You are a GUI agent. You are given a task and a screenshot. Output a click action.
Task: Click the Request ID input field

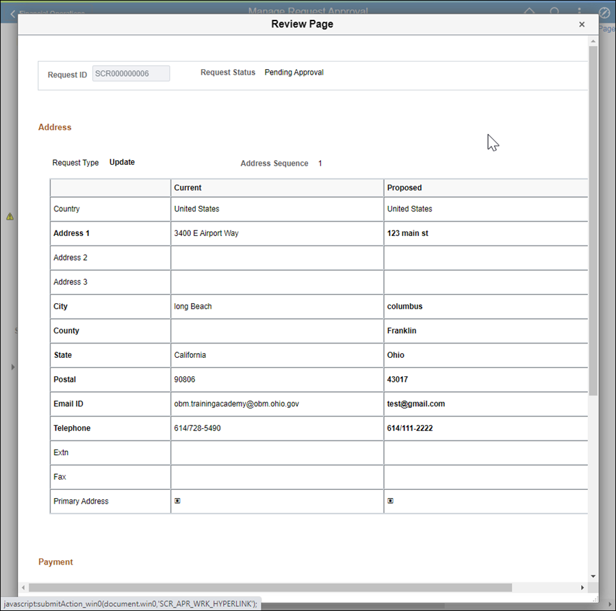coord(131,73)
